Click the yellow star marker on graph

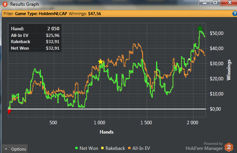(x=100, y=62)
